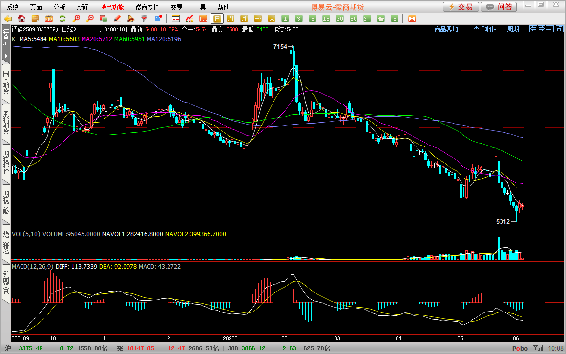
Task: Click the green refresh arrows icon
Action: (x=63, y=19)
